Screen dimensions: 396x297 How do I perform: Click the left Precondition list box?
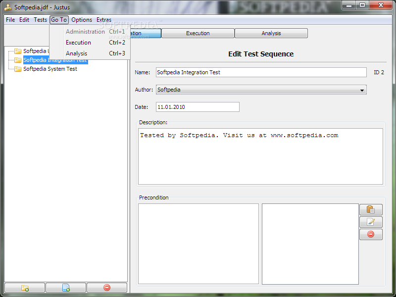tap(198, 244)
